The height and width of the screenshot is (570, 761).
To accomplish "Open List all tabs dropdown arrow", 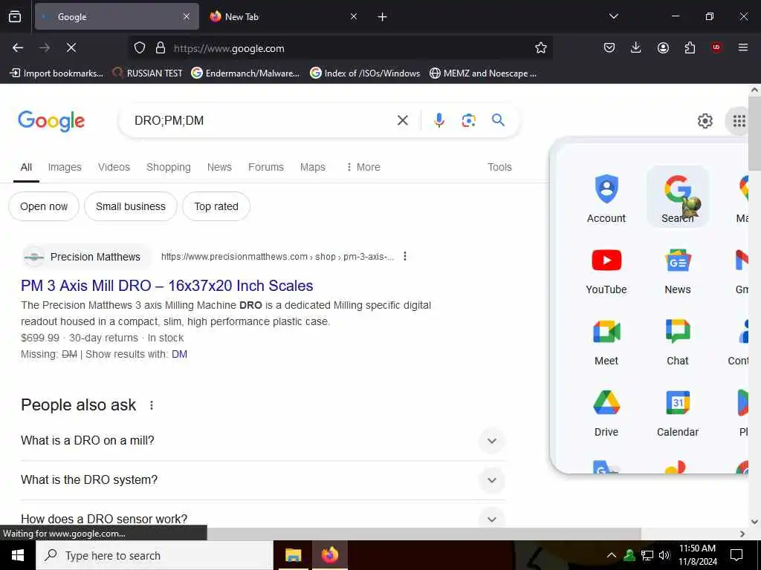I will (x=613, y=16).
